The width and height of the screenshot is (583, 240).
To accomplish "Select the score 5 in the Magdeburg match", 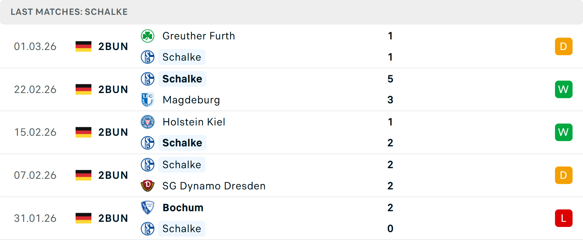I will [390, 78].
